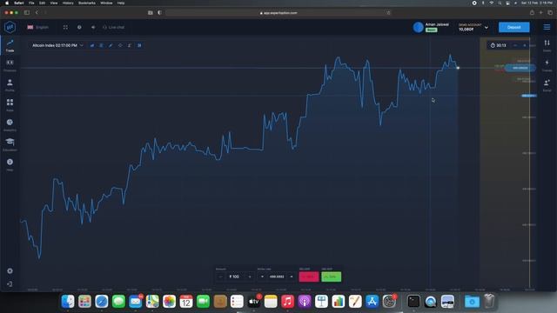Viewport: 557px width, 313px height.
Task: Click strike rate right arrow
Action: point(292,276)
